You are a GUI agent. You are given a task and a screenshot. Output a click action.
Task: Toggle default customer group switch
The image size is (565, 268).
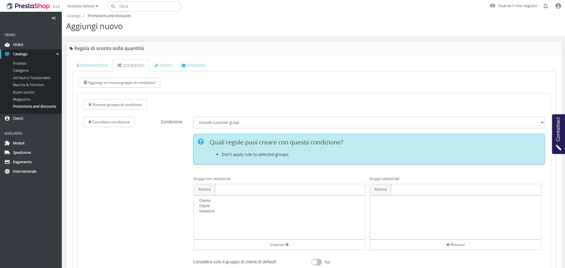(x=317, y=262)
